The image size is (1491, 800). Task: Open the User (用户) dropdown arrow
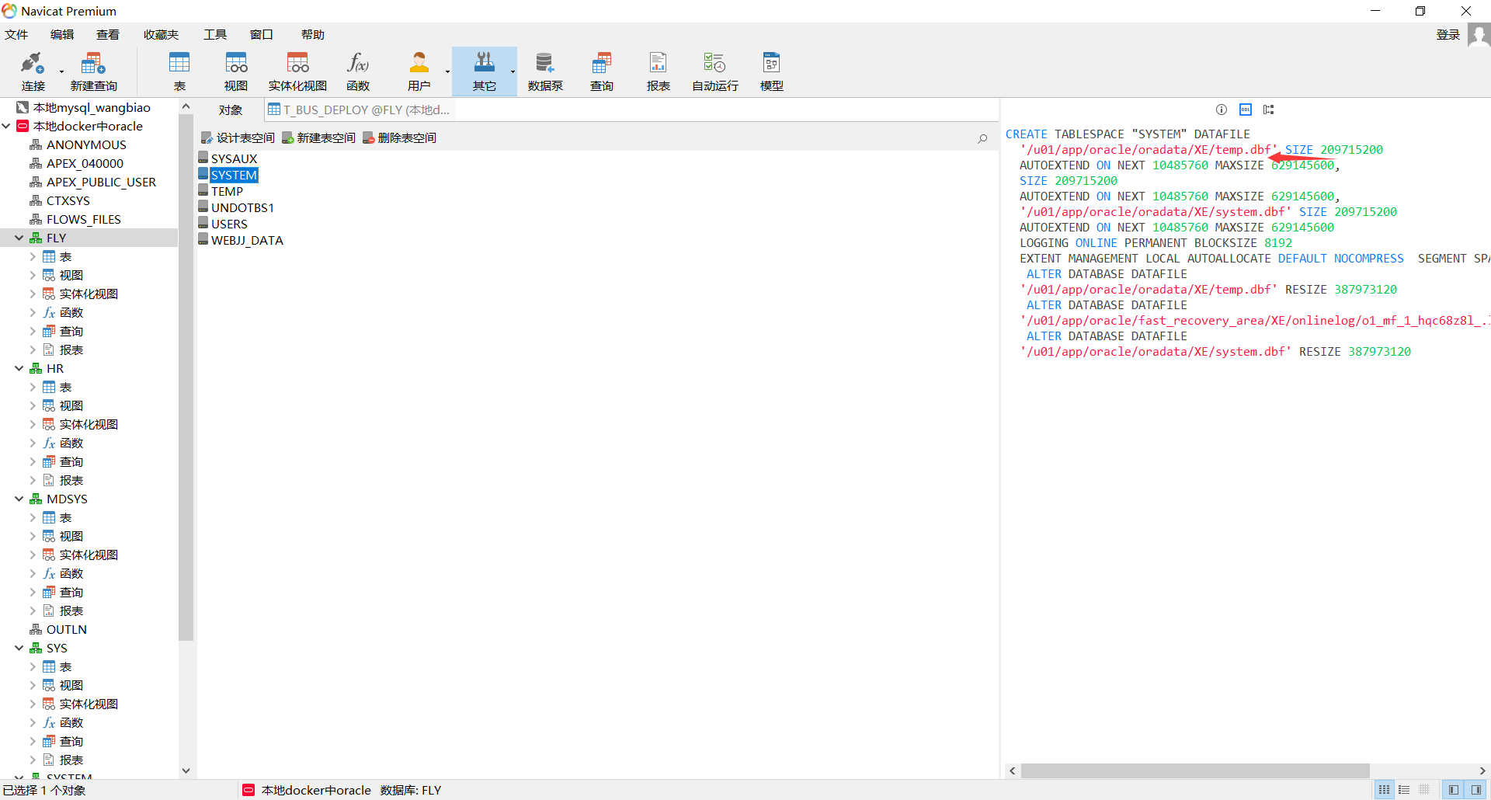447,72
